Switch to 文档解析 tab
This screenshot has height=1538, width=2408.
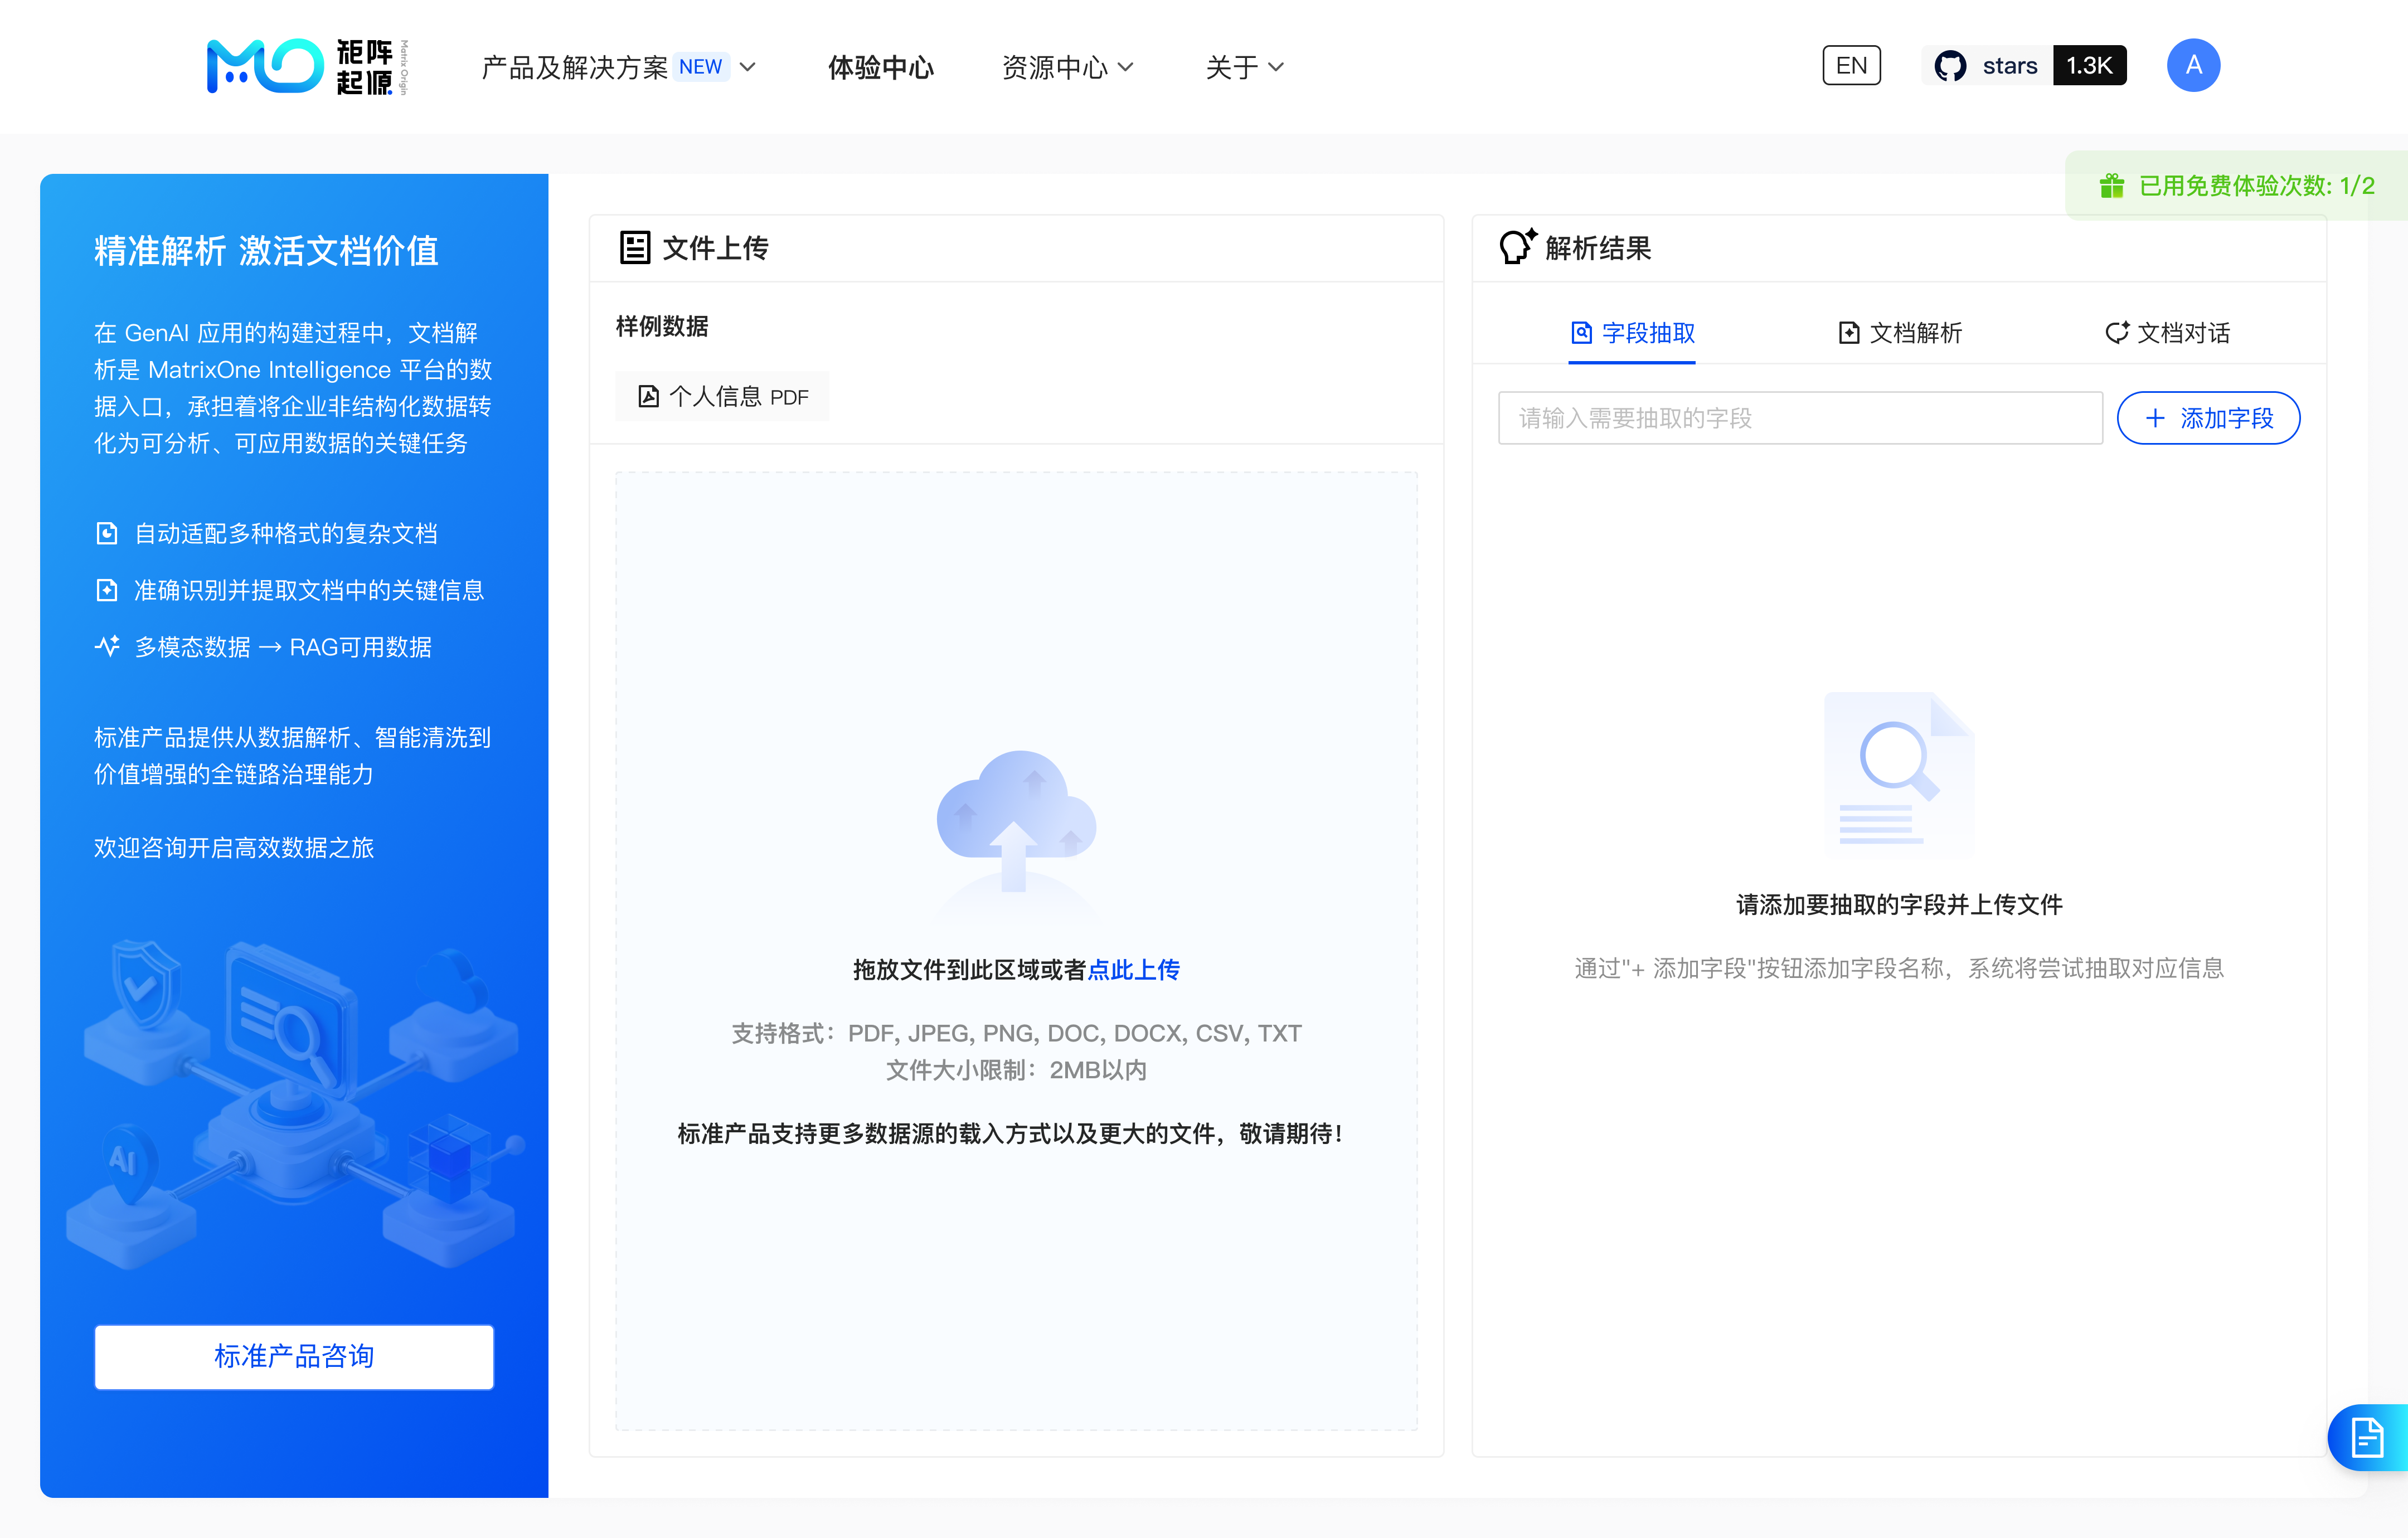1900,333
